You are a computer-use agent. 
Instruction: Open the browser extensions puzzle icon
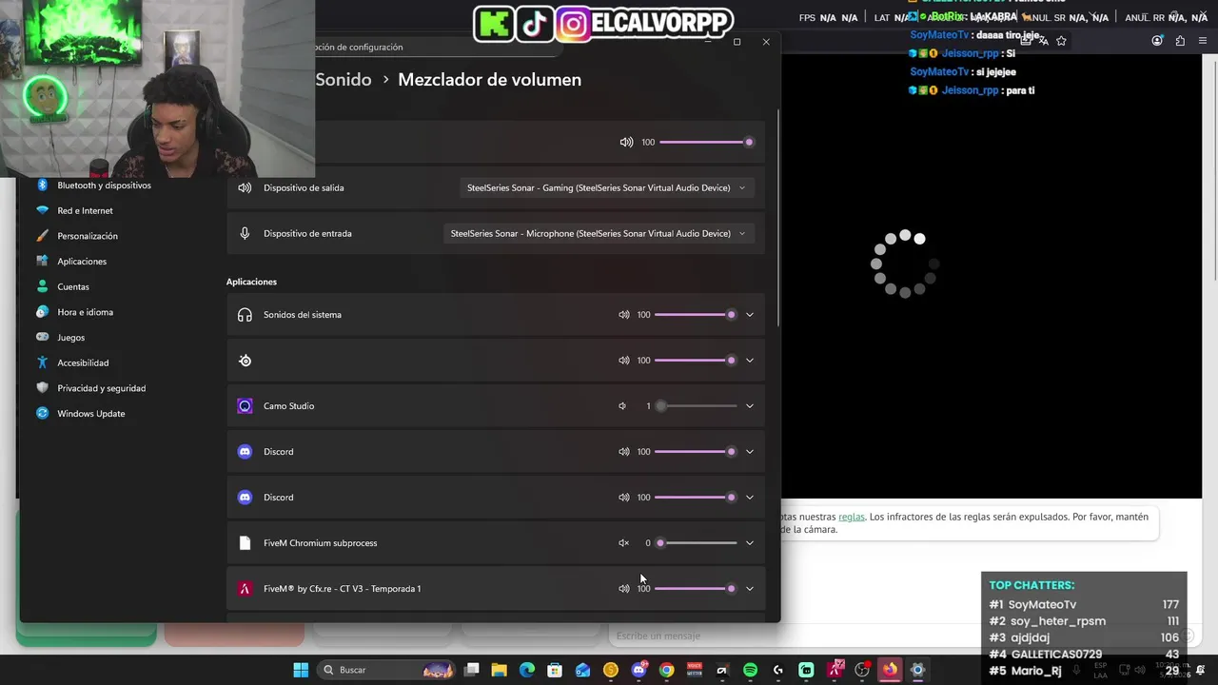pos(1180,41)
